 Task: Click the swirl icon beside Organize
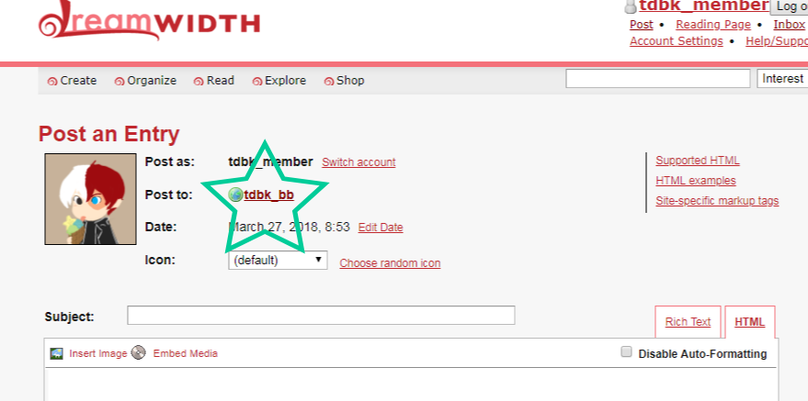(119, 82)
